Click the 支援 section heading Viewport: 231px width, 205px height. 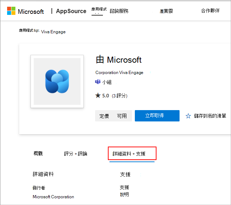pos(125,175)
